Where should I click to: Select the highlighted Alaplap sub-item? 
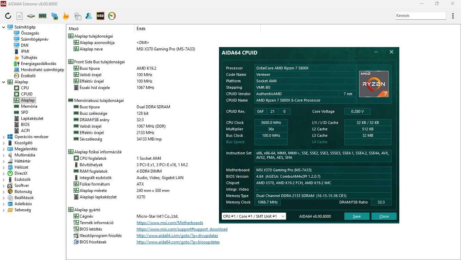(x=27, y=100)
